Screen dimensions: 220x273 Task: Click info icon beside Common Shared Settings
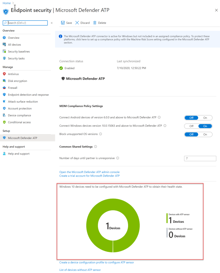coord(96,147)
